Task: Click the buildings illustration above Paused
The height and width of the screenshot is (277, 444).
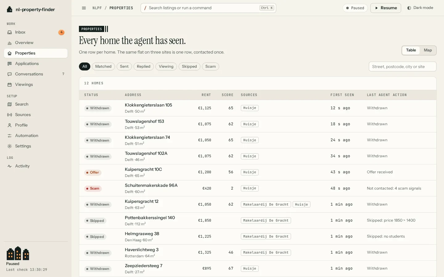Action: point(18,253)
